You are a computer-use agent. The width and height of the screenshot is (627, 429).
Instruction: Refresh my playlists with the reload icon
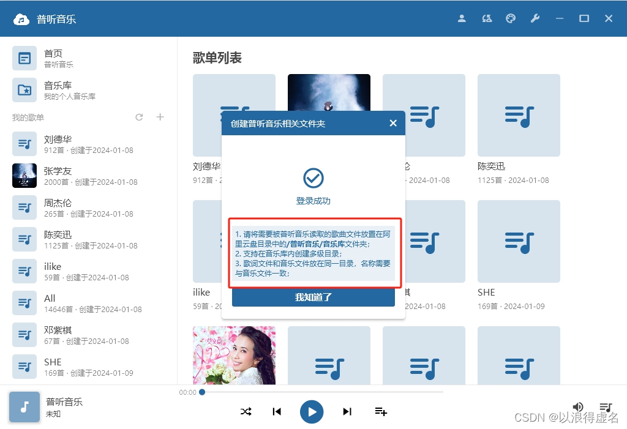click(139, 117)
